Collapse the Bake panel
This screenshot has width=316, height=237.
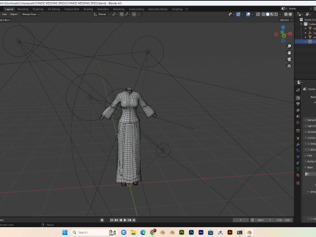coord(310,167)
